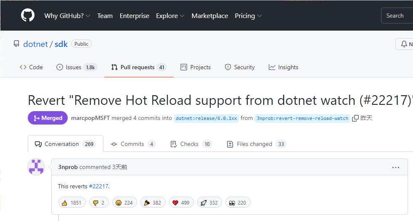Screen dimensions: 413x221
Task: Toggle eyes reaction 220
Action: coord(238,203)
